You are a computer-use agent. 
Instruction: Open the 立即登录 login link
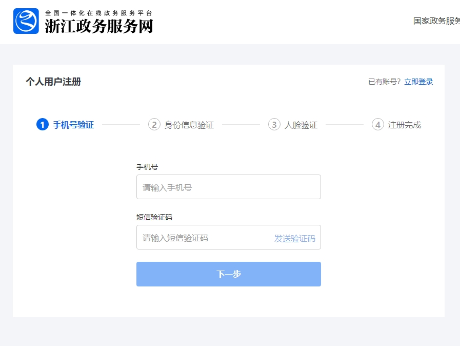[418, 81]
